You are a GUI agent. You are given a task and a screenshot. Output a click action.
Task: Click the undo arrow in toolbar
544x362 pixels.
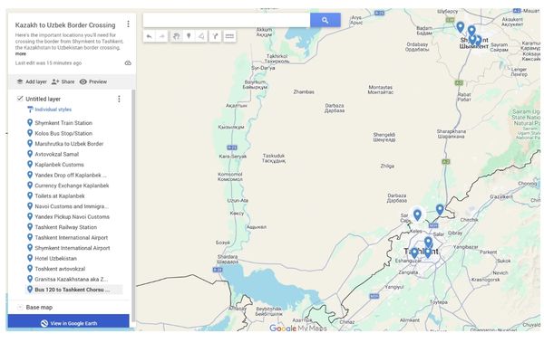click(x=150, y=36)
